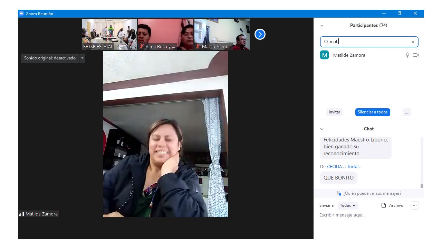Click the Archivo file icon
Image resolution: width=442 pixels, height=249 pixels.
coord(384,205)
